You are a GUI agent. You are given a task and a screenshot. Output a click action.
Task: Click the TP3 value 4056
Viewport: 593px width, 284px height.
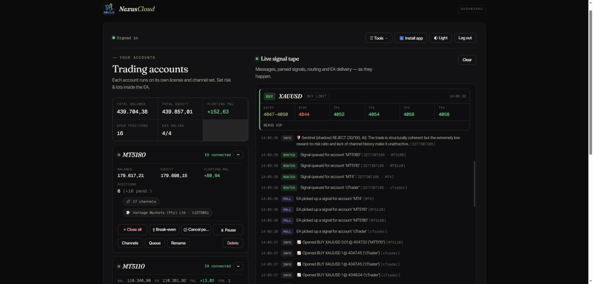409,114
